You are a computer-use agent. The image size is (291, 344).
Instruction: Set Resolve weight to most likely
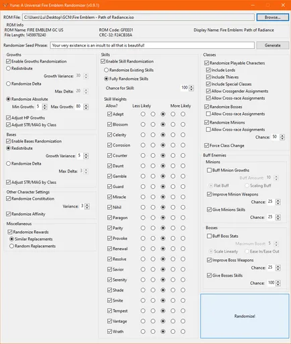(x=183, y=259)
